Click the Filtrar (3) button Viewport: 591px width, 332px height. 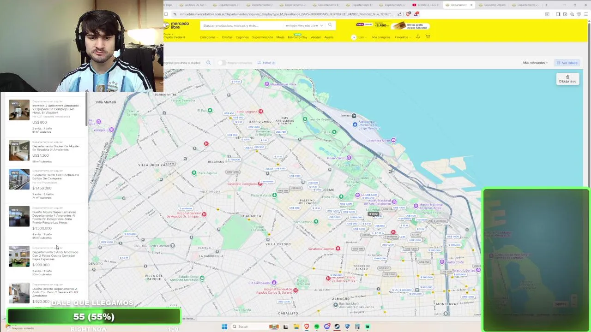(266, 63)
